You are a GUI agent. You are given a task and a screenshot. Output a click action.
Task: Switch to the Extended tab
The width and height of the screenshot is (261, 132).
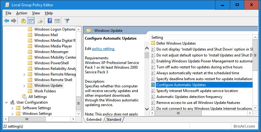[x=94, y=119]
